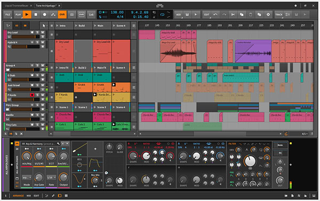The height and width of the screenshot is (201, 320).
Task: Close the Tone Archipelago project tab
Action: 59,6
